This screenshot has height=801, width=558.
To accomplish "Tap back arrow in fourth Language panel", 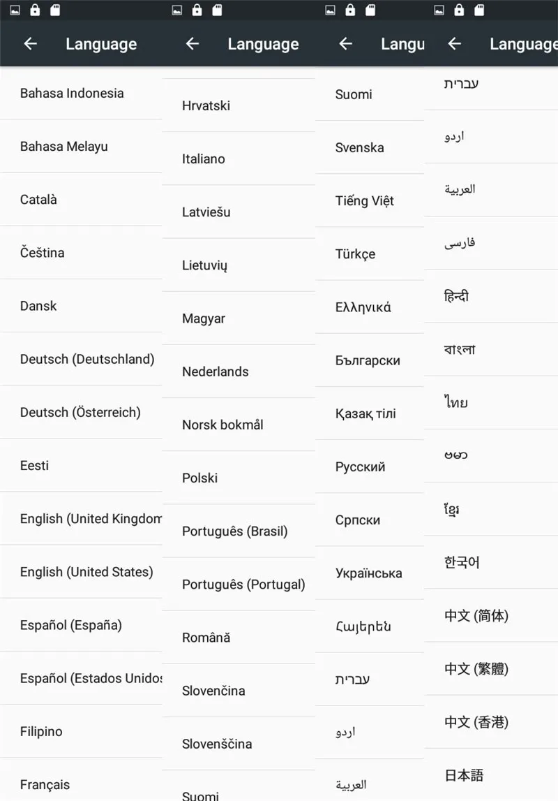I will [455, 44].
